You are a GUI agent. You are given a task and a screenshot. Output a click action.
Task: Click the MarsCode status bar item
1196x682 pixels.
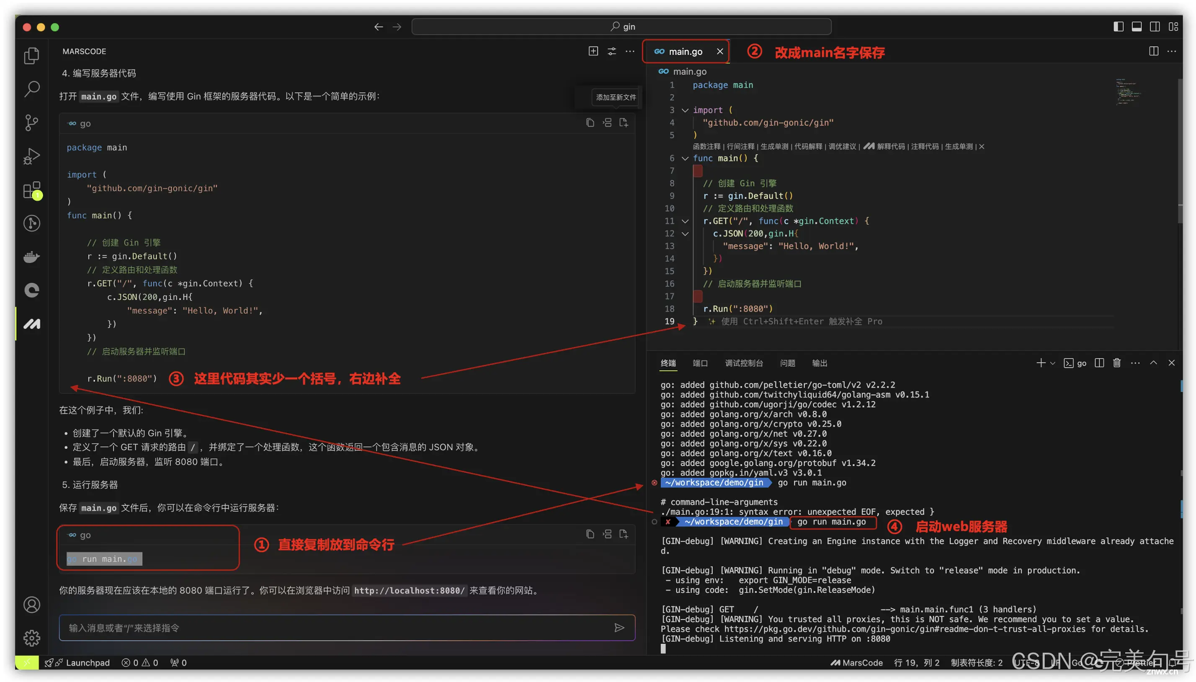[x=857, y=662]
